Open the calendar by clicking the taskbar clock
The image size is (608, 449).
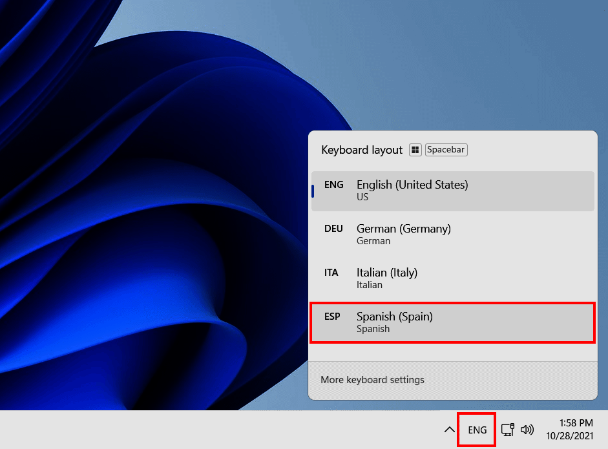click(x=571, y=429)
